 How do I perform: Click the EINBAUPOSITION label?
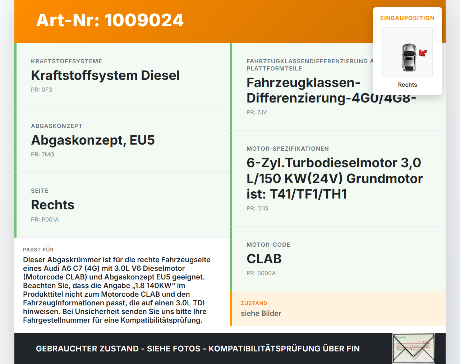coord(408,18)
